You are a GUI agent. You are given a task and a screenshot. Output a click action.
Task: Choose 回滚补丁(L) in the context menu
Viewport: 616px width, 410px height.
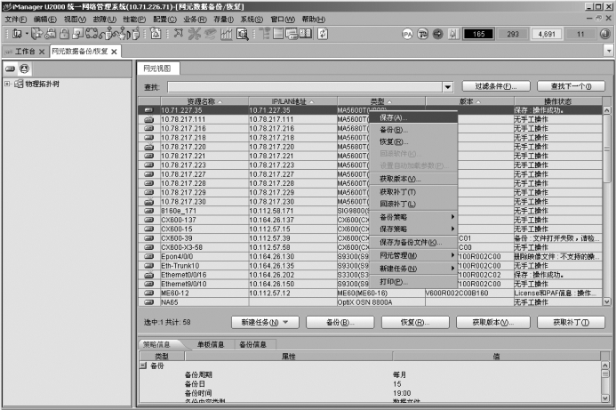413,204
